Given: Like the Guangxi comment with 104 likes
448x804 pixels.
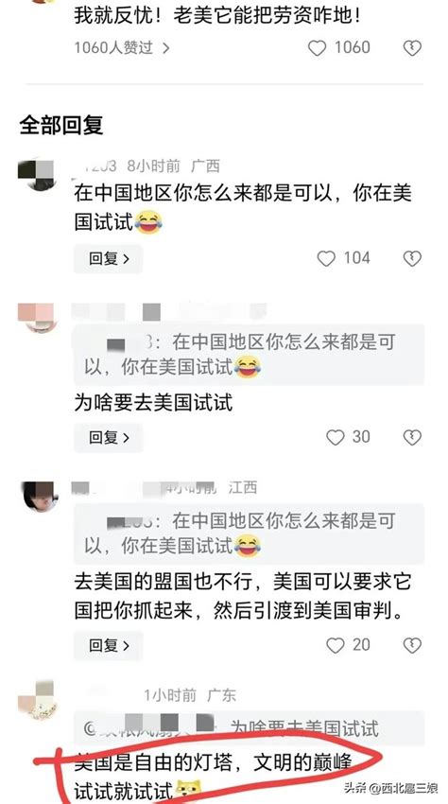Looking at the screenshot, I should click(x=326, y=258).
